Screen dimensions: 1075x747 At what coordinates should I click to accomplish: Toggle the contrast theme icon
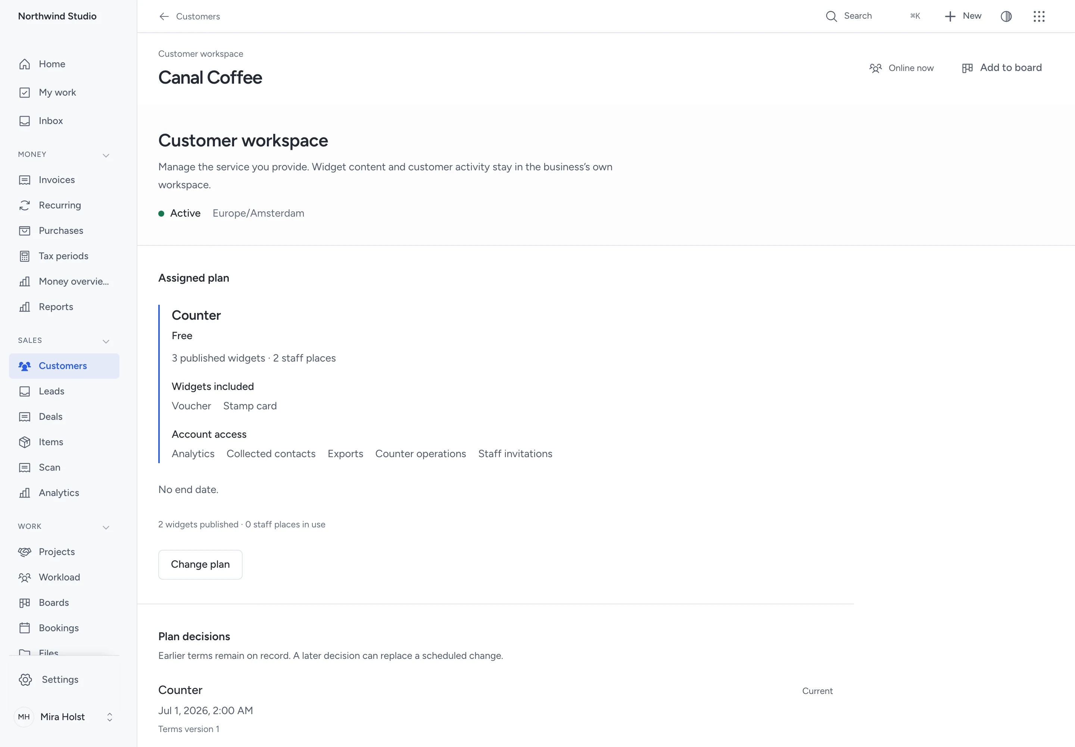coord(1006,16)
